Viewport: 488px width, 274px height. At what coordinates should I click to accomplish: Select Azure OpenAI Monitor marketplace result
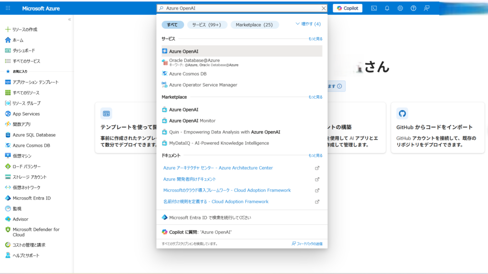pyautogui.click(x=242, y=121)
